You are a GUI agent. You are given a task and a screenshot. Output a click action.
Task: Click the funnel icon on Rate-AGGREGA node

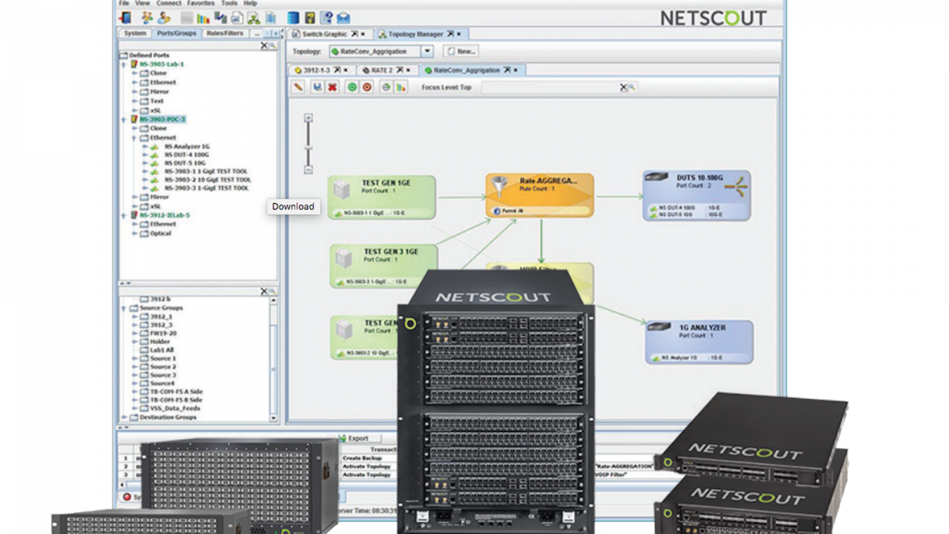tap(501, 187)
